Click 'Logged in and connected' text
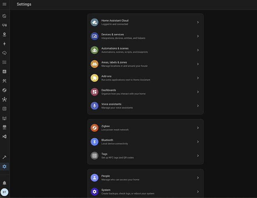Image resolution: width=257 pixels, height=198 pixels. click(115, 24)
